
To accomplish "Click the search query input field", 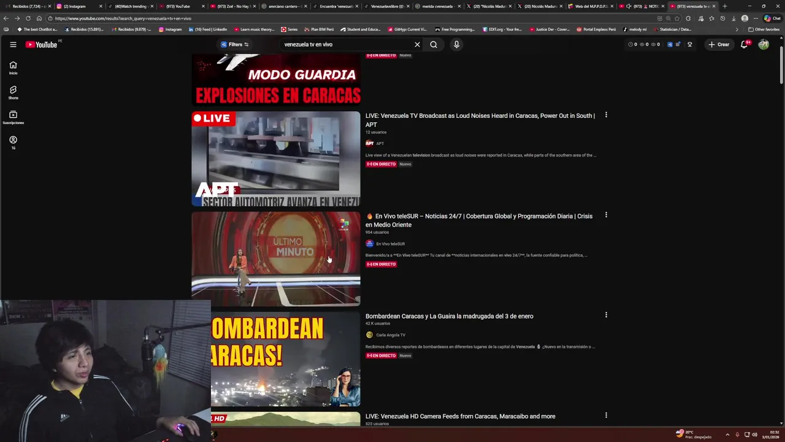I will (347, 44).
